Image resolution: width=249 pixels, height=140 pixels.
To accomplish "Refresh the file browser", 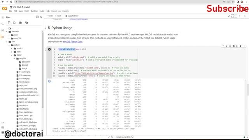I will coord(15,23).
